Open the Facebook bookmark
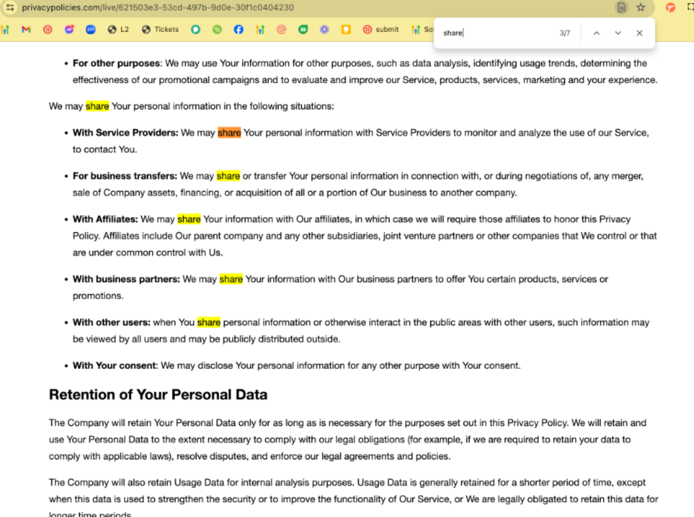This screenshot has width=694, height=517. (239, 30)
